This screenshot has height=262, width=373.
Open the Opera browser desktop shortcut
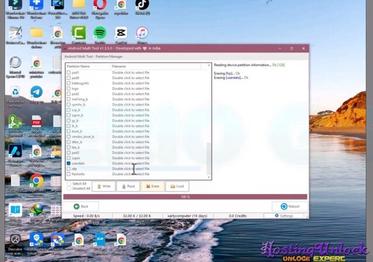(x=100, y=6)
